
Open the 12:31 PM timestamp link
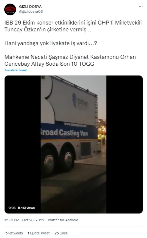(12, 220)
